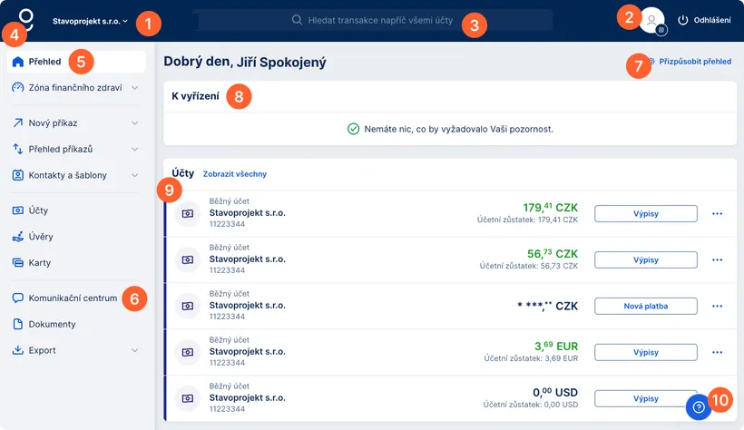Open Účty in the sidebar menu
This screenshot has width=744, height=430.
(x=38, y=210)
